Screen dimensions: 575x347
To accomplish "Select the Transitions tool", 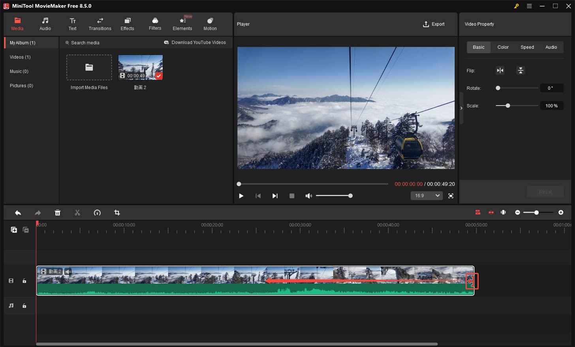I will pos(100,24).
